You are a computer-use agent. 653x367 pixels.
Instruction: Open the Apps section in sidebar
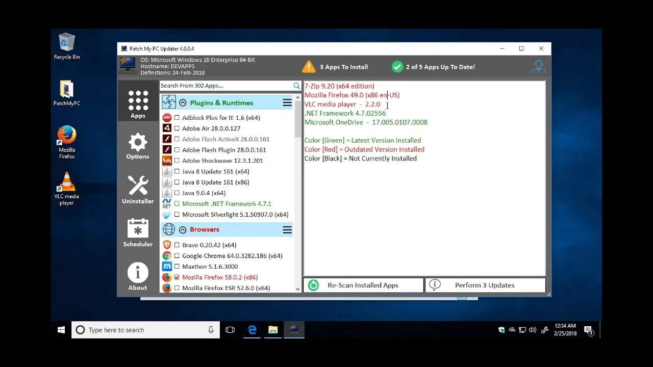pos(138,104)
